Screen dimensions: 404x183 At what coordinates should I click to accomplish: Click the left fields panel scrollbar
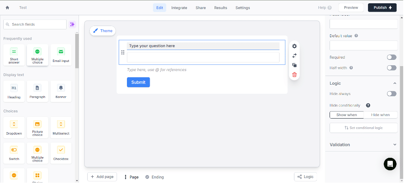77,51
